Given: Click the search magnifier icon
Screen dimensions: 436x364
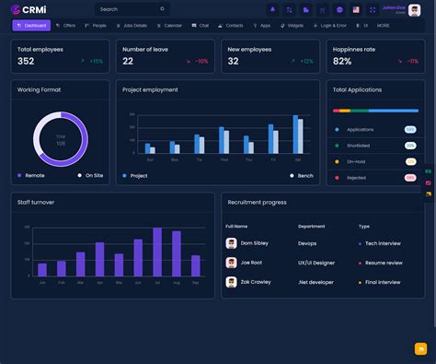Looking at the screenshot, I should [x=162, y=9].
